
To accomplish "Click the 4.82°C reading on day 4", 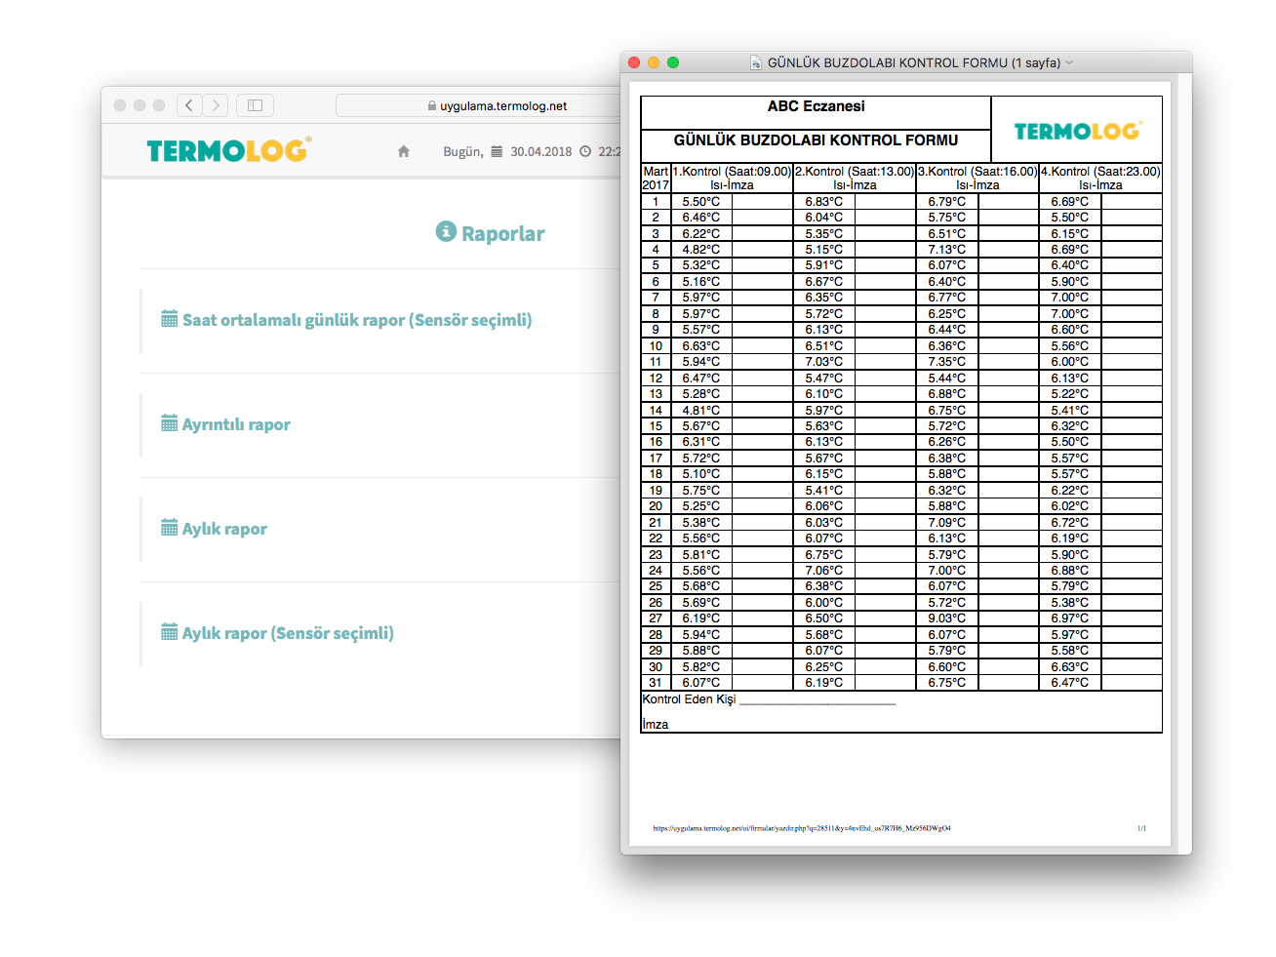I will 701,250.
